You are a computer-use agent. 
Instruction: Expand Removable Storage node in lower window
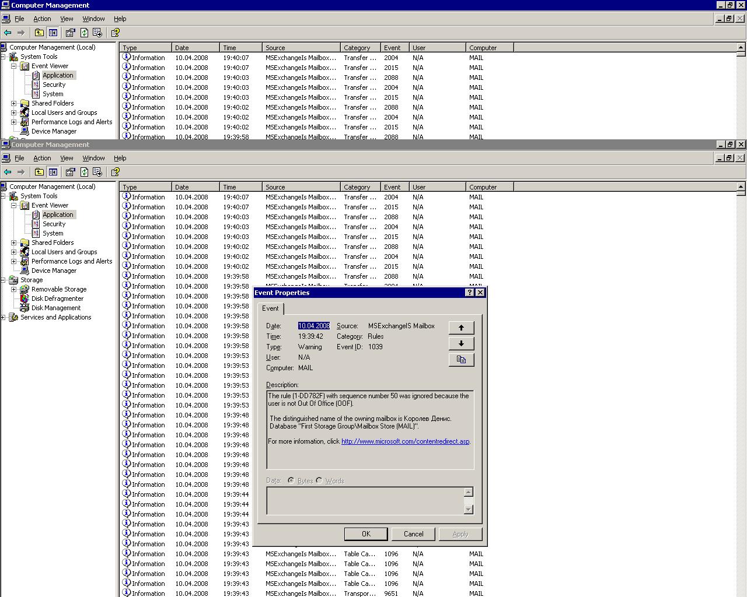pyautogui.click(x=14, y=289)
